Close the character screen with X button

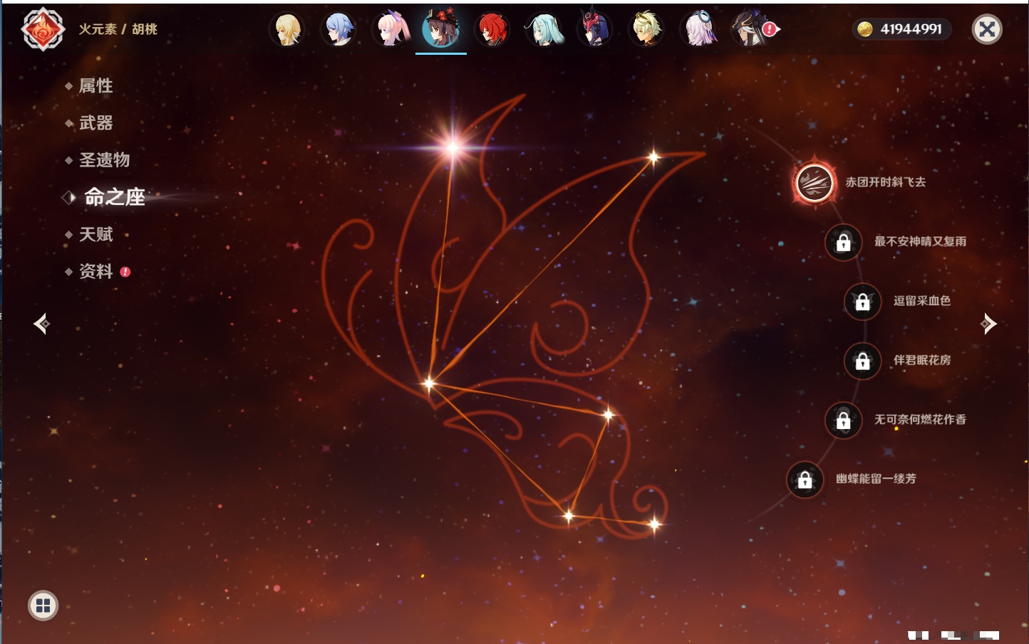click(987, 29)
